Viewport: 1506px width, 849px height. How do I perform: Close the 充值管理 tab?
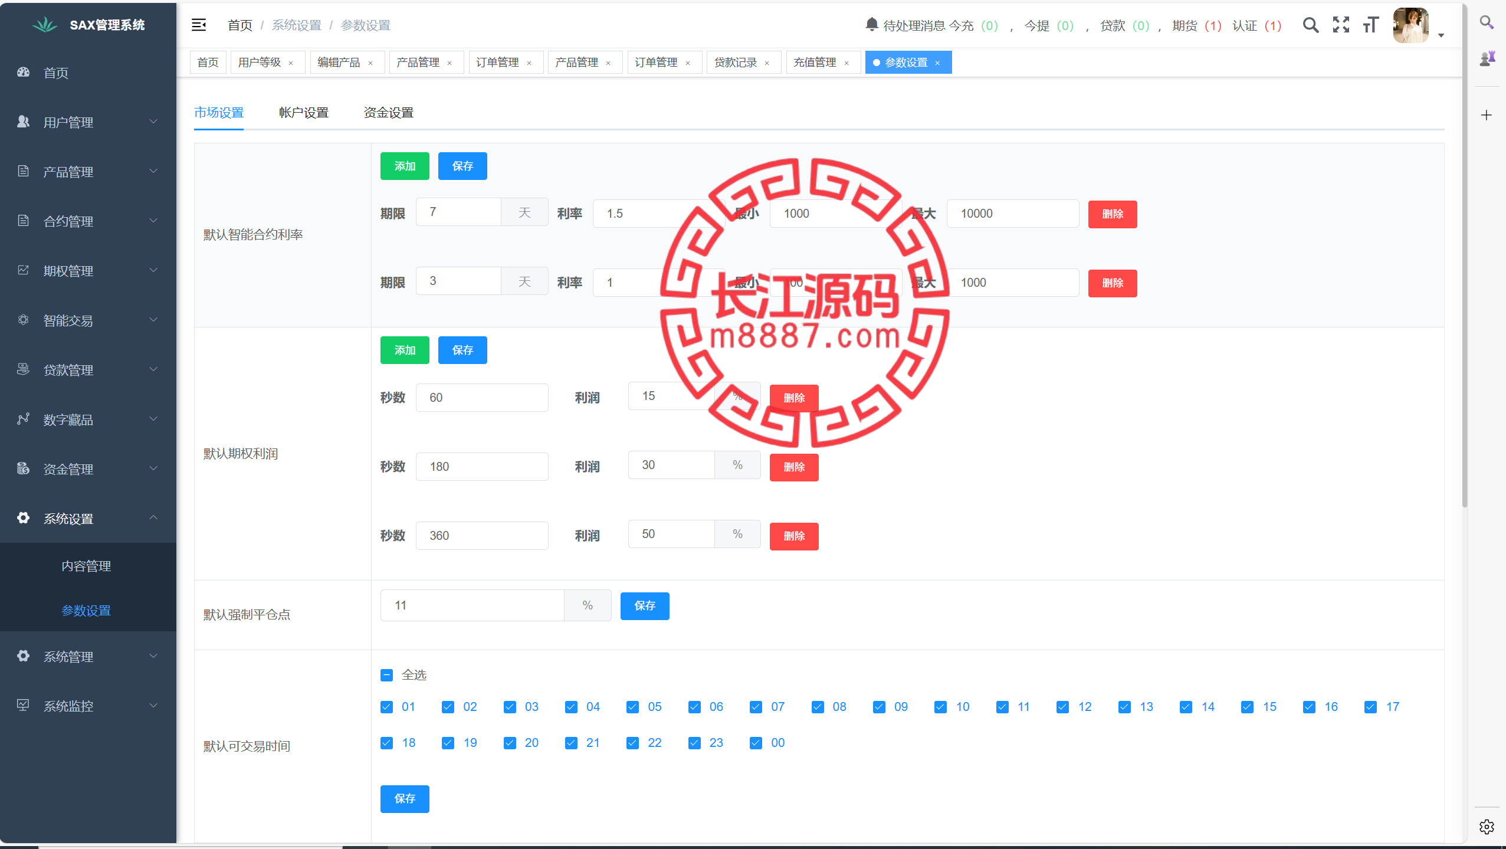(846, 63)
